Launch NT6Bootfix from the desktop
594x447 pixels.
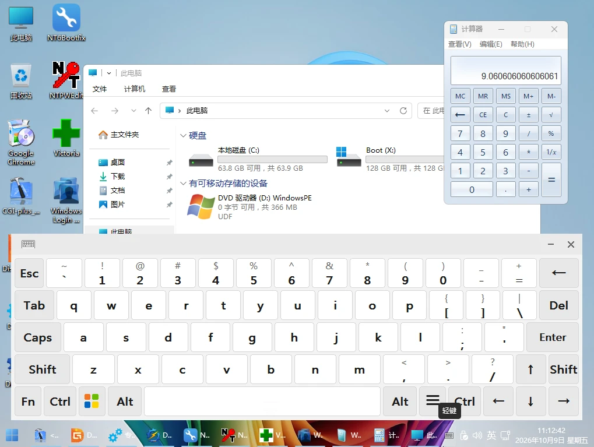pyautogui.click(x=66, y=23)
